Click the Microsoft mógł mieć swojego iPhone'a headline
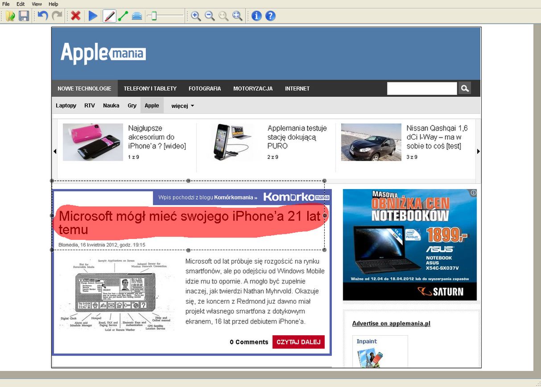This screenshot has width=541, height=387. pos(190,223)
